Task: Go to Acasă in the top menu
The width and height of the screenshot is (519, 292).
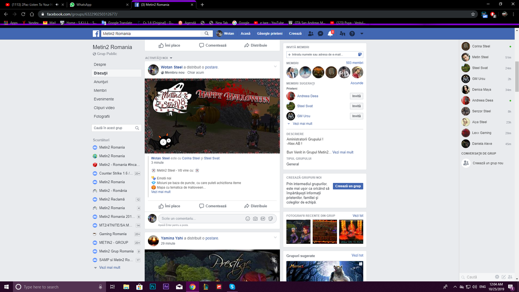Action: coord(245,34)
